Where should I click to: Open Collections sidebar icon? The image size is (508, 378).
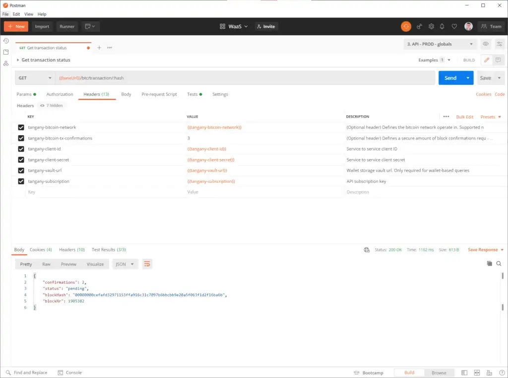(x=6, y=52)
